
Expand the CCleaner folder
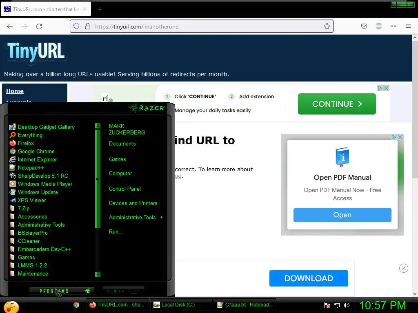25,241
